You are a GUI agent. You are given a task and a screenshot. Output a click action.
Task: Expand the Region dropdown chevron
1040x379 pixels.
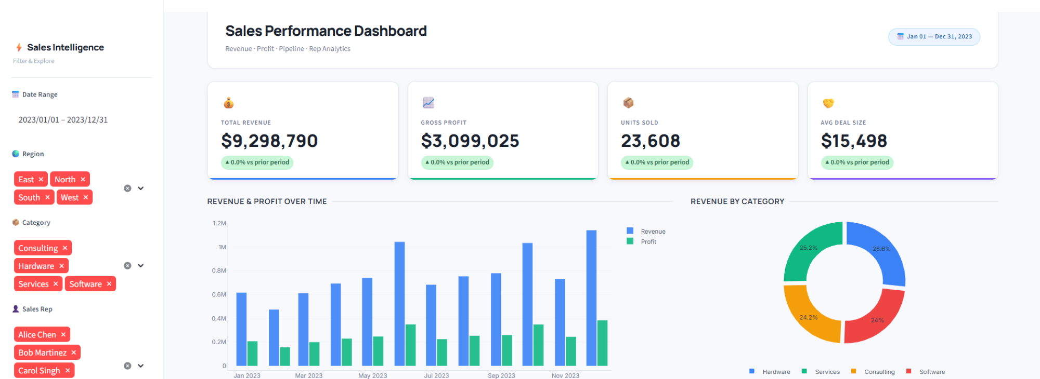(x=141, y=188)
